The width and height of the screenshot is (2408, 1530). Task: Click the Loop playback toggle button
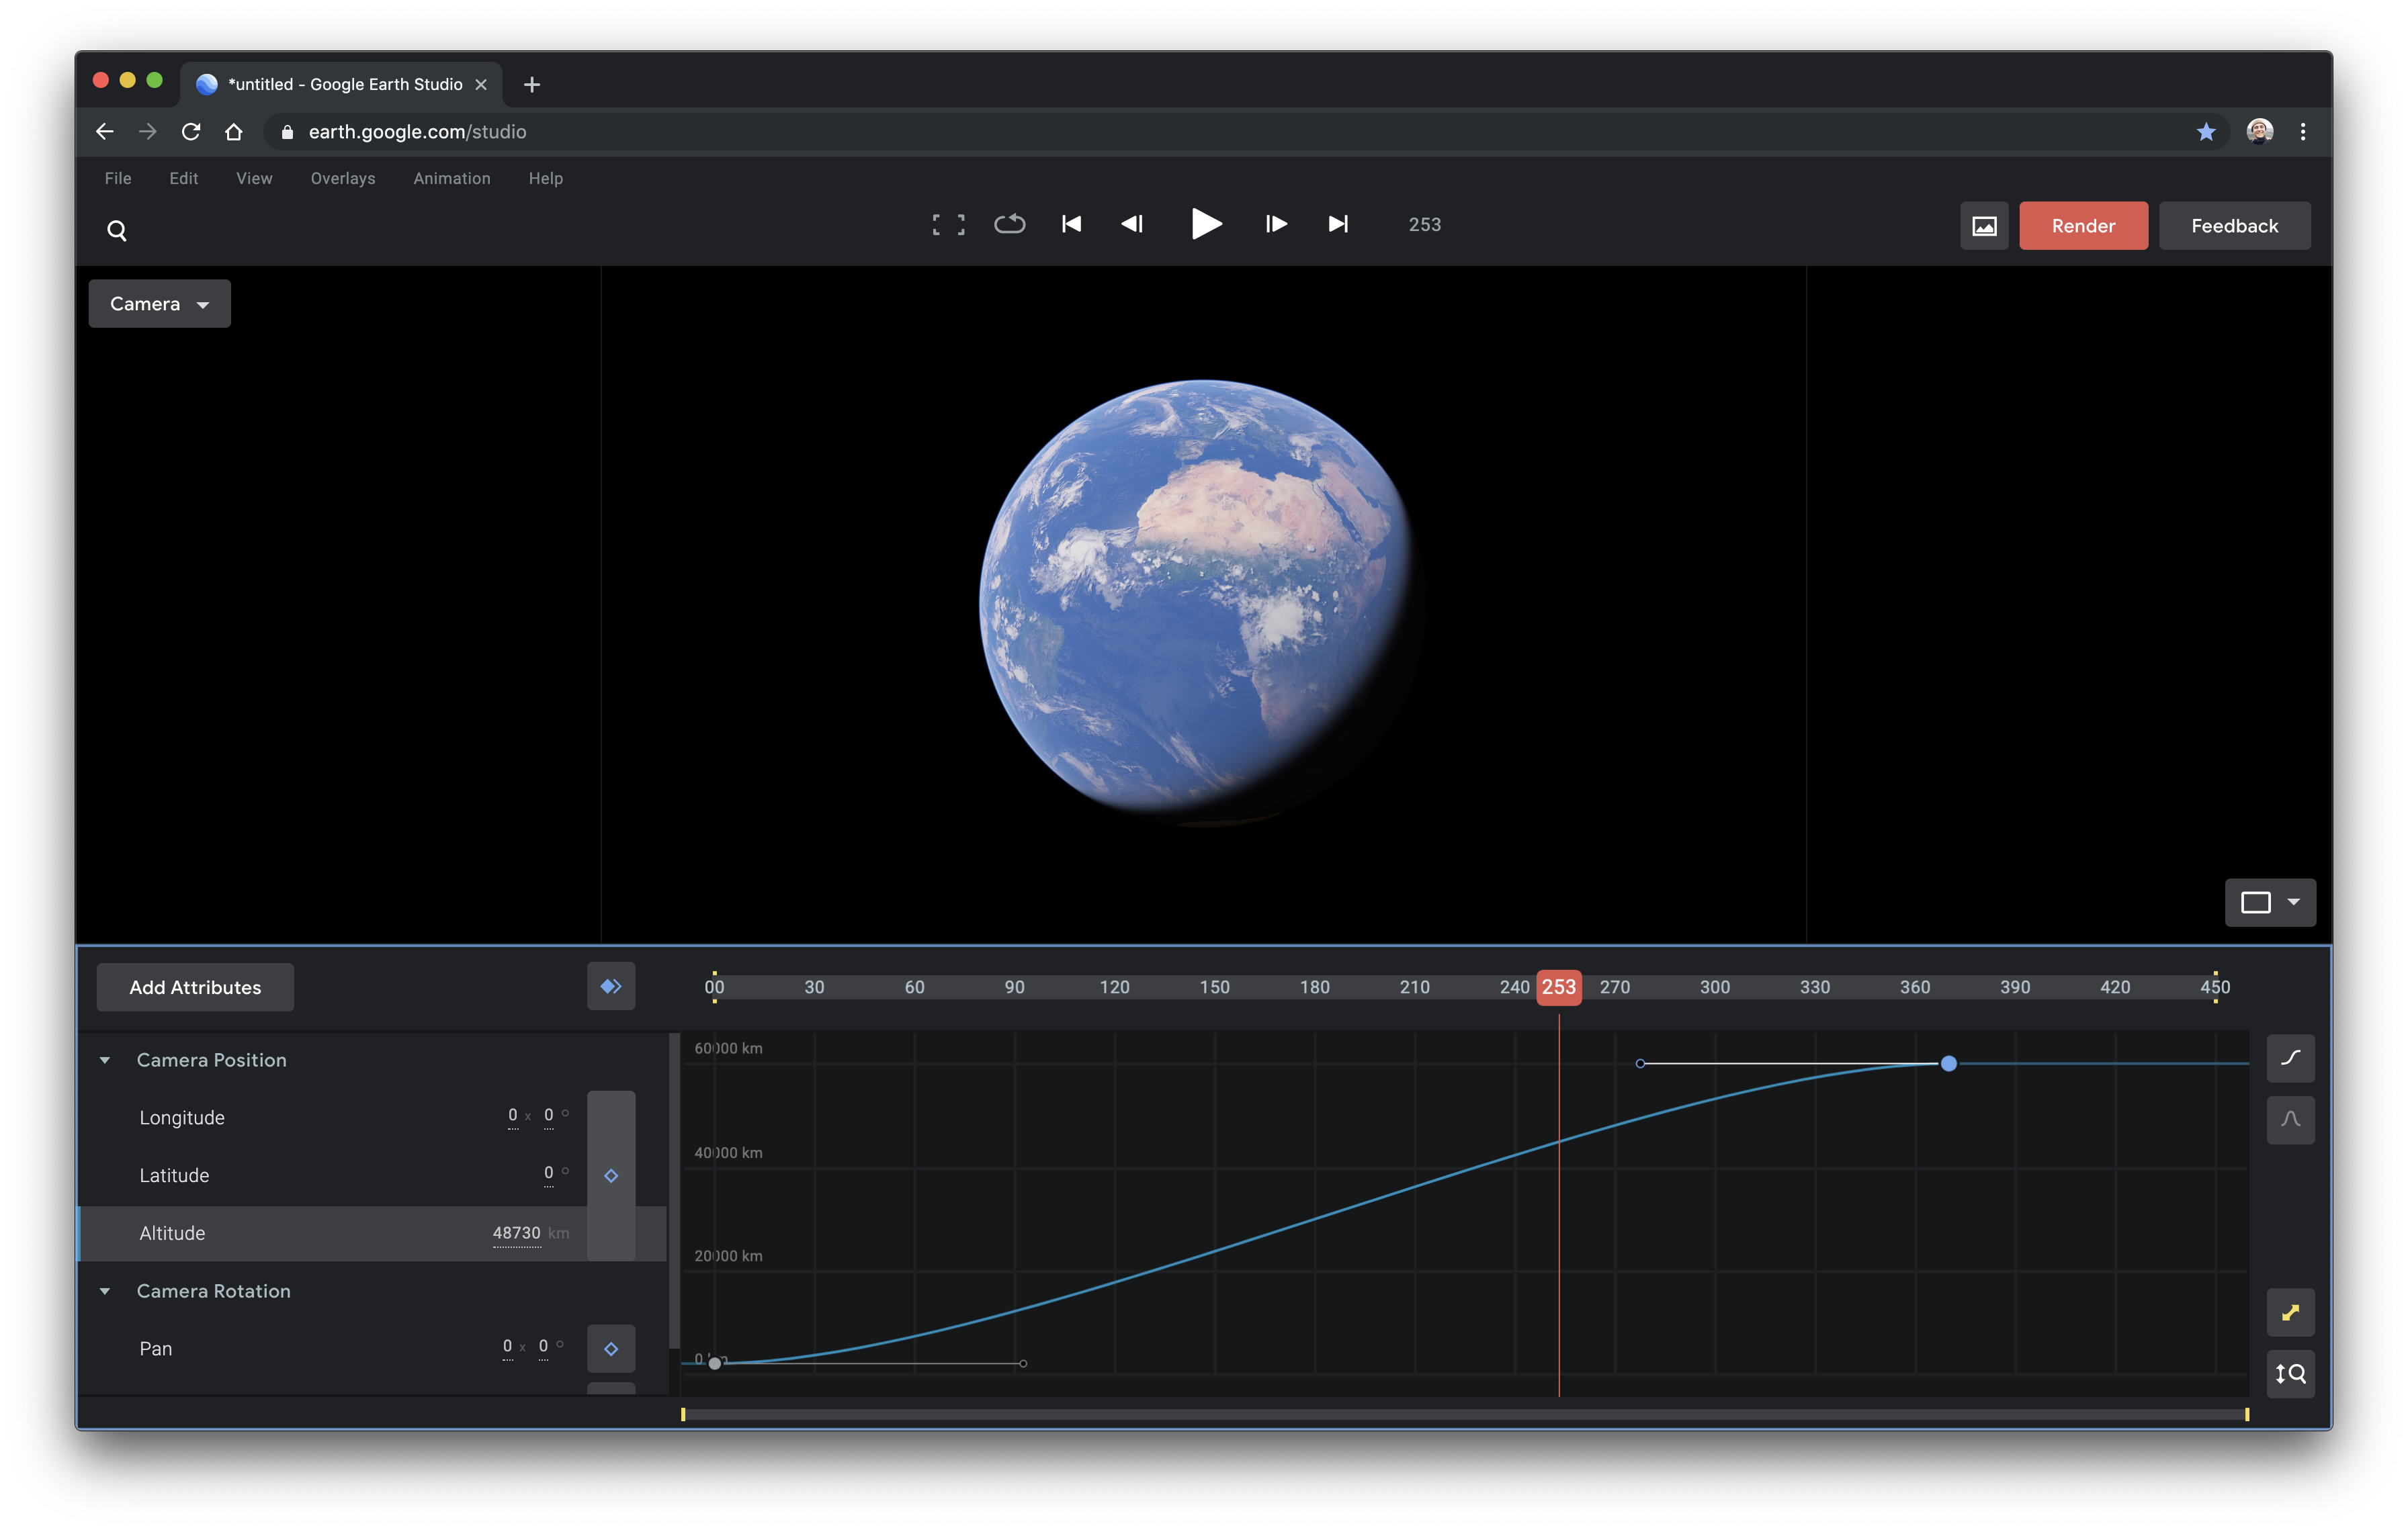coord(1009,224)
